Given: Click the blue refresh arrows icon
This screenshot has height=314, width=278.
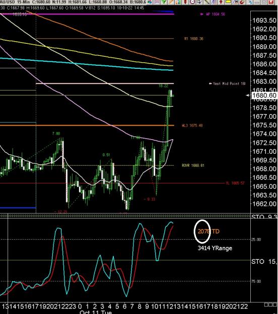Looking at the screenshot, I should click(250, 2).
